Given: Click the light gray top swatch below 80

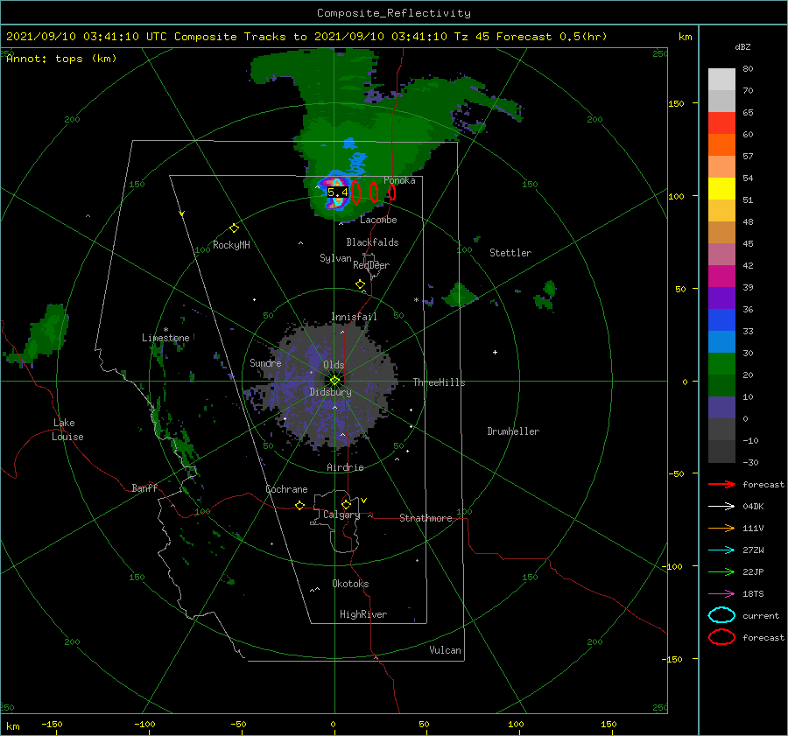Looking at the screenshot, I should (x=721, y=80).
